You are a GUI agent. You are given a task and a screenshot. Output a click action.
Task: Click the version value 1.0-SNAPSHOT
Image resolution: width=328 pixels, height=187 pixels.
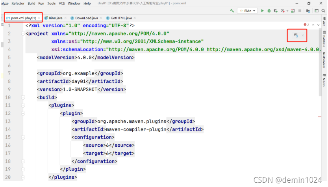coord(80,90)
